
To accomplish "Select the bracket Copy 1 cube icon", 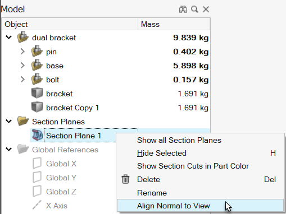I will click(37, 107).
